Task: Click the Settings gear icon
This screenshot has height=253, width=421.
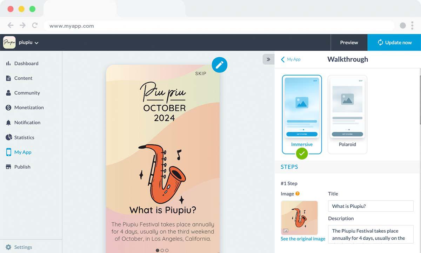Action: pyautogui.click(x=8, y=247)
